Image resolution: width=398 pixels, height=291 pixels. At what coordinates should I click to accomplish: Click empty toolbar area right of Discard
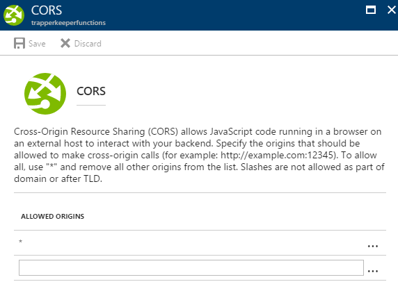[x=249, y=43]
